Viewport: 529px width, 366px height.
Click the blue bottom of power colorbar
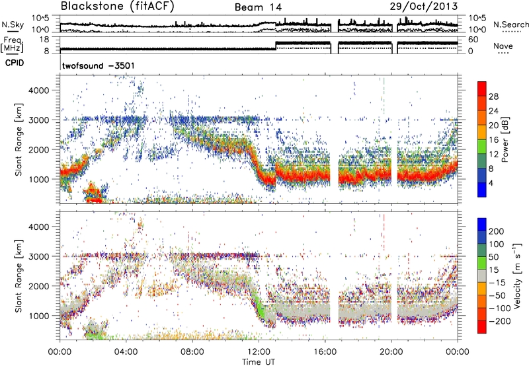(x=482, y=190)
